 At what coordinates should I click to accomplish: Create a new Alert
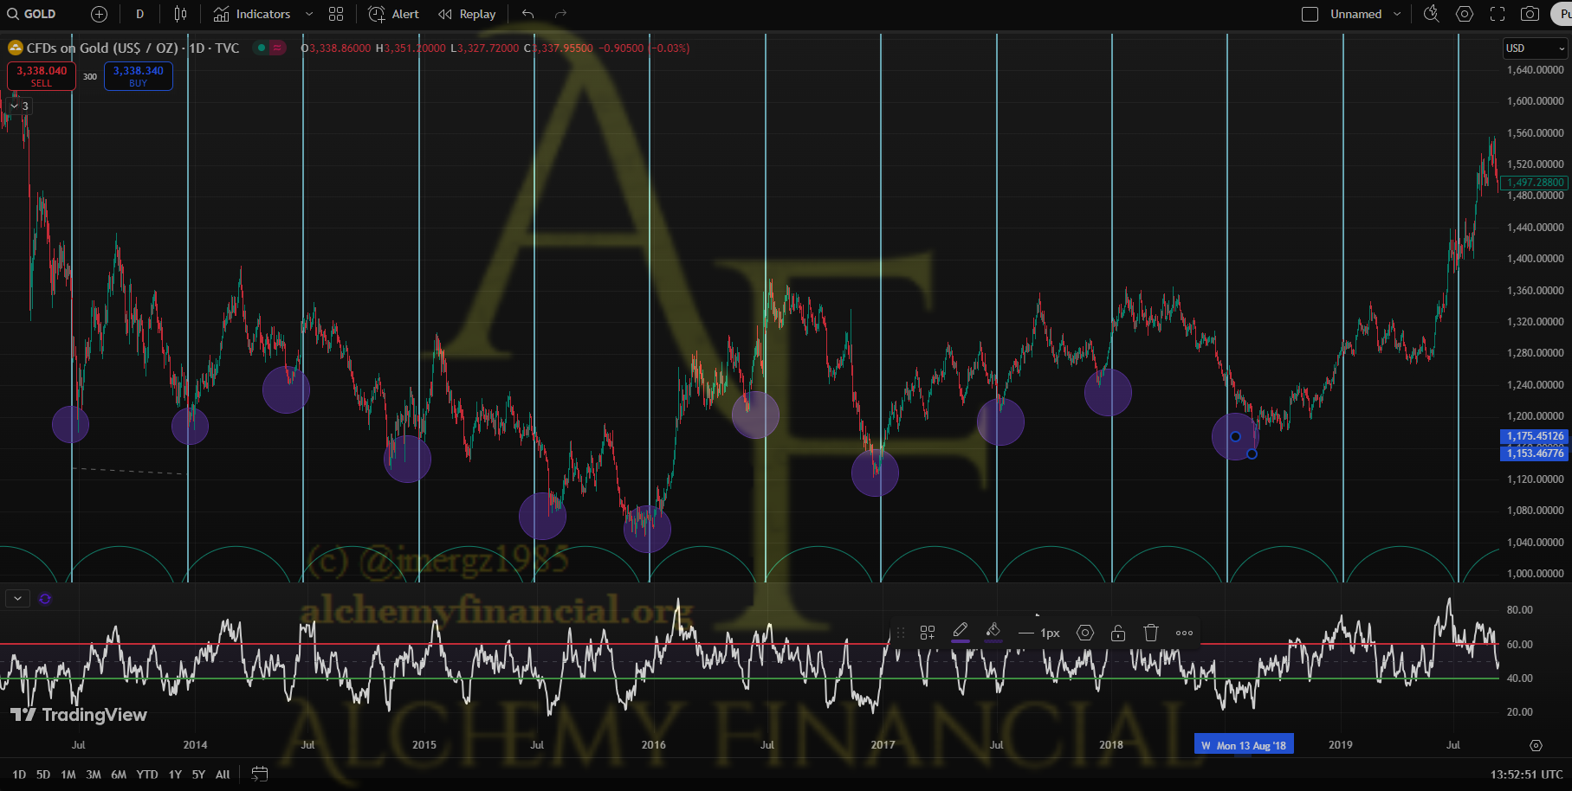click(394, 14)
